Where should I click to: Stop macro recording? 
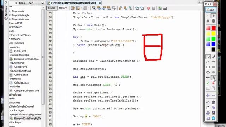154,8
